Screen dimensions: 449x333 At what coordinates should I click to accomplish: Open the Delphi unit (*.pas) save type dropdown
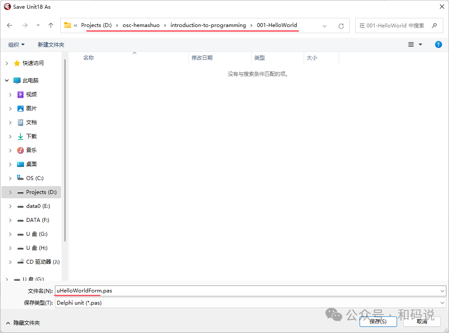click(442, 302)
